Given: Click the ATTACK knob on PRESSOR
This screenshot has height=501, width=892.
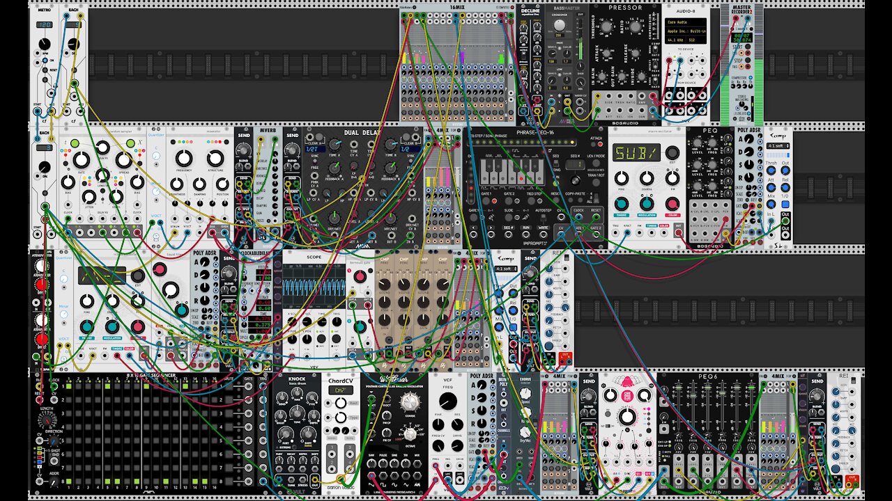Looking at the screenshot, I should click(x=606, y=53).
